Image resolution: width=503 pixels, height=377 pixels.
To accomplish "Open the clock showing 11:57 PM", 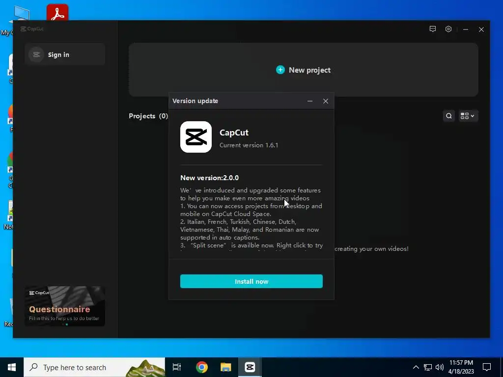I will point(461,367).
